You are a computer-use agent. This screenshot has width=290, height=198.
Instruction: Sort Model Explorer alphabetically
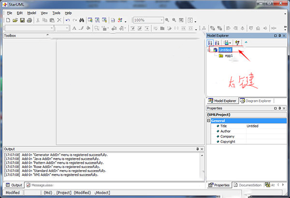[217, 43]
